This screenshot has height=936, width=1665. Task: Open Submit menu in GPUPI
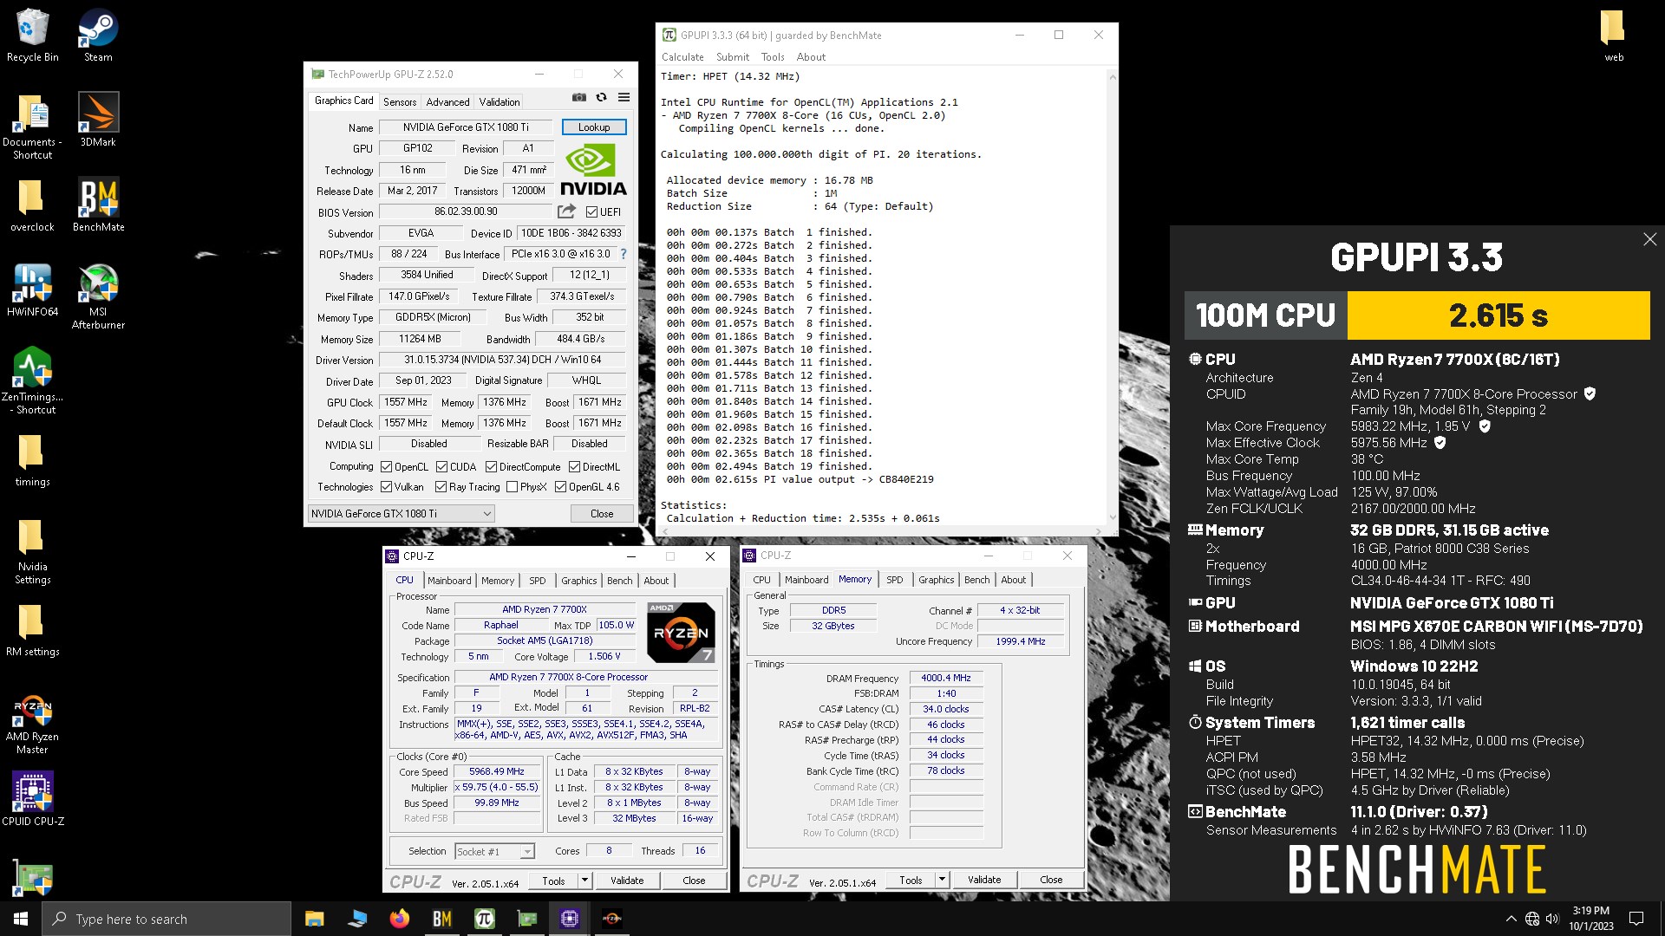tap(733, 57)
